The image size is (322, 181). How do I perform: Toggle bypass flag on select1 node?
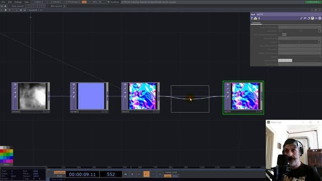(x=15, y=93)
